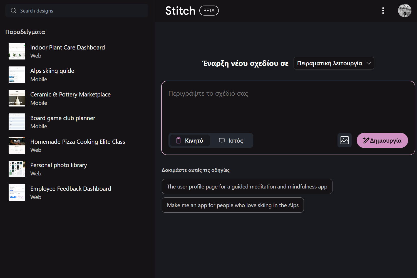Open Personal photo library thumbnail
The height and width of the screenshot is (278, 417).
pos(17,169)
